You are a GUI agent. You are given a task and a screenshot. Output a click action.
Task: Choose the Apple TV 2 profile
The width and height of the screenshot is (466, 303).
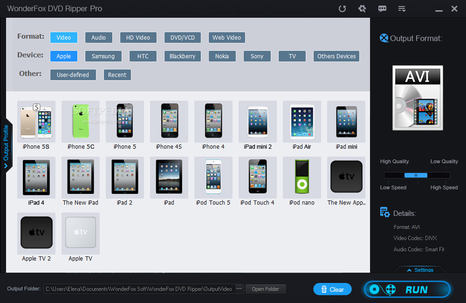tap(36, 233)
